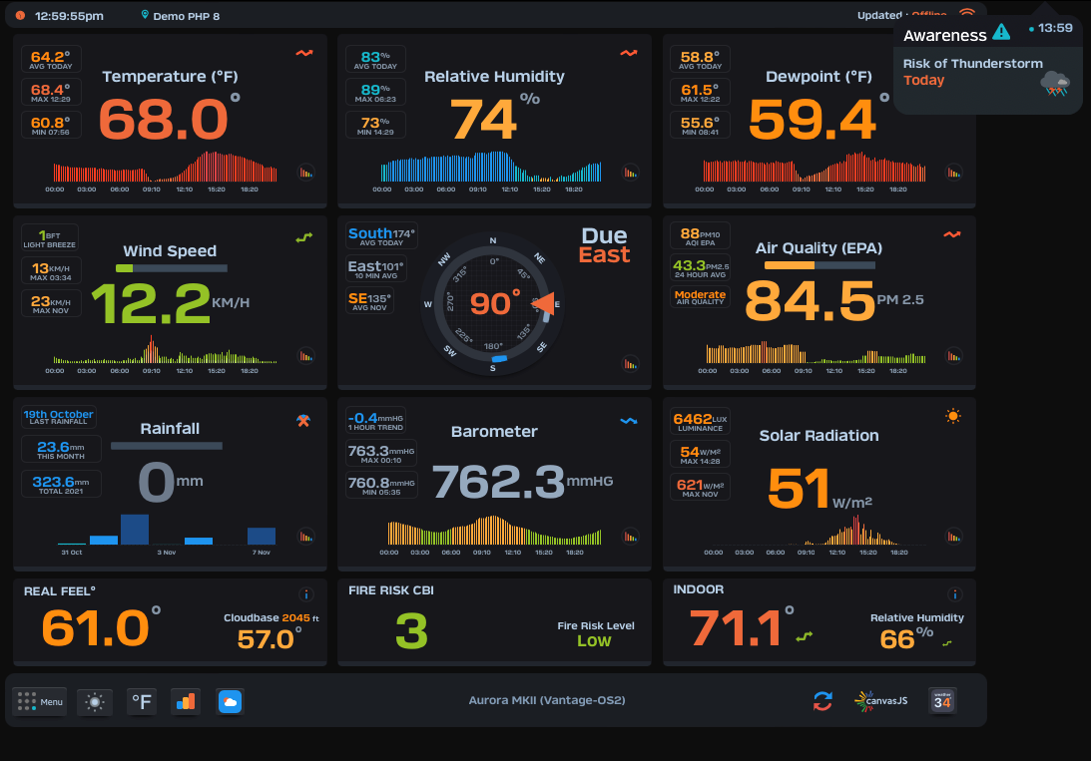Click the Temperature history bar graph
1091x761 pixels.
click(166, 167)
